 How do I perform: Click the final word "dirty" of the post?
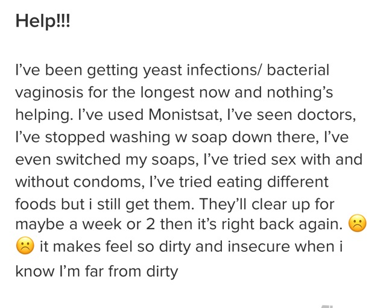(162, 272)
